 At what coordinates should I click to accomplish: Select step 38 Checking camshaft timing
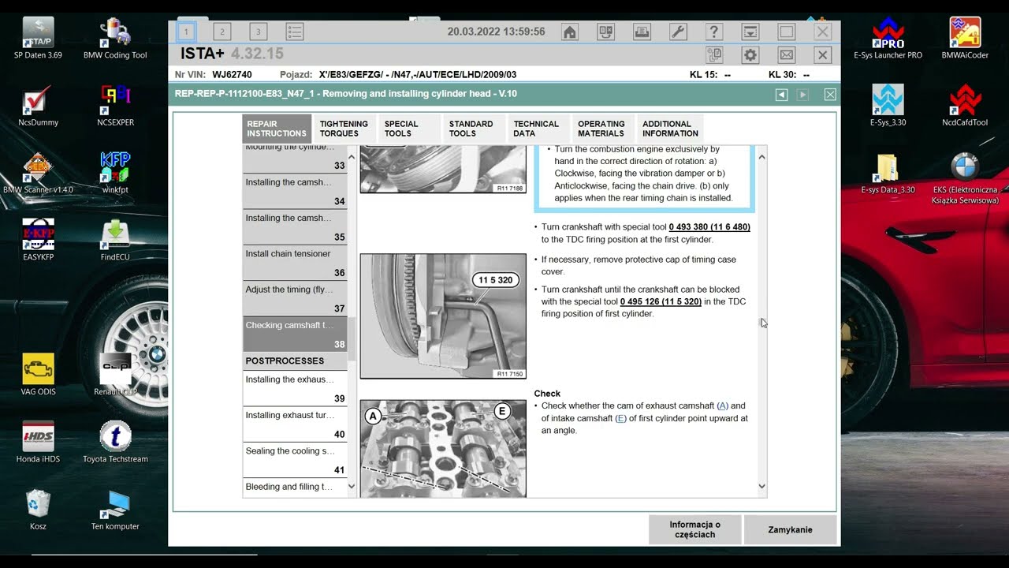295,334
